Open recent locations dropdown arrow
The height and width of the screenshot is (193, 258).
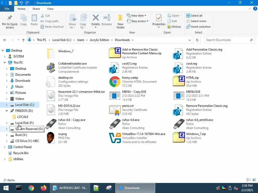point(18,40)
